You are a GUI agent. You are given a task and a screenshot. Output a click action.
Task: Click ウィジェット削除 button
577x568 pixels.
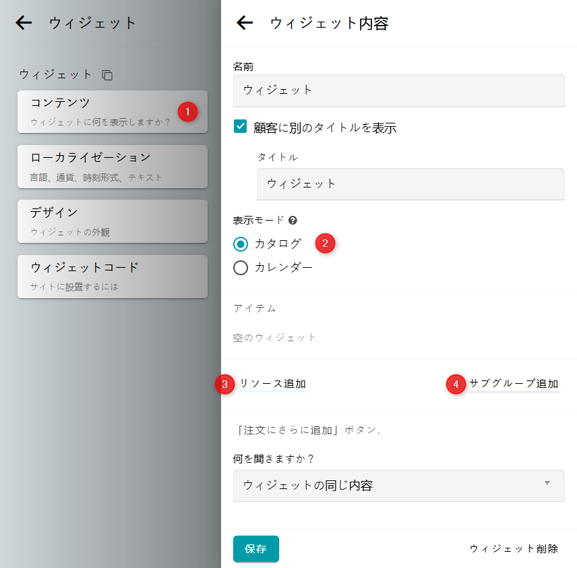coord(514,549)
